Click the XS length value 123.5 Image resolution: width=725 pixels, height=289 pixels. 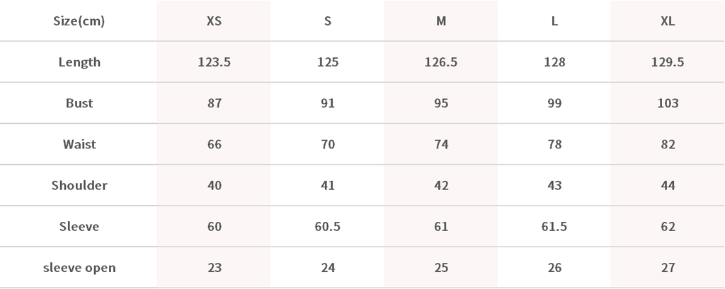pyautogui.click(x=214, y=62)
